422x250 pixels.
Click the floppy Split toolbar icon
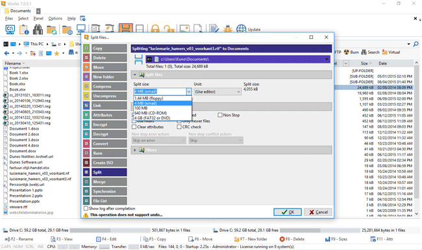(x=126, y=28)
